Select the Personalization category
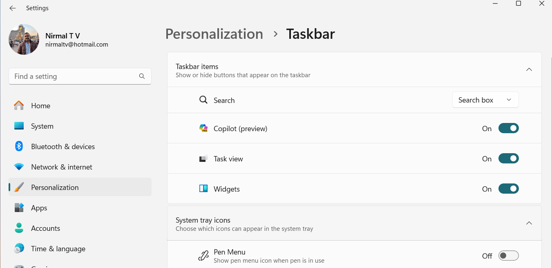 click(x=80, y=187)
